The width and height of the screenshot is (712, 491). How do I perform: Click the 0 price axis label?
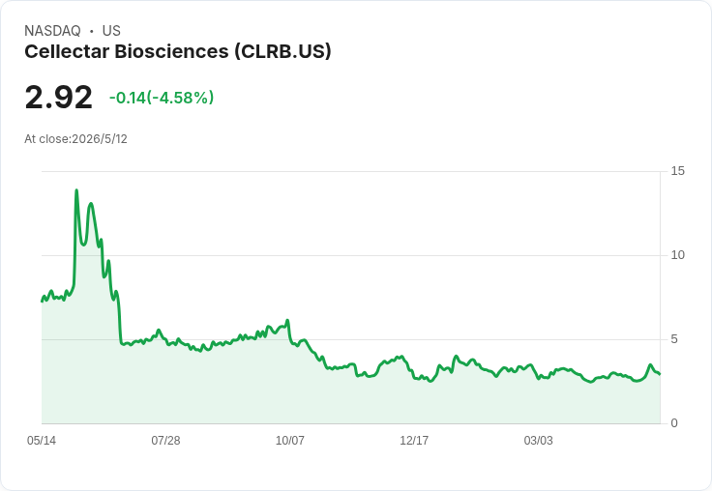tap(674, 423)
